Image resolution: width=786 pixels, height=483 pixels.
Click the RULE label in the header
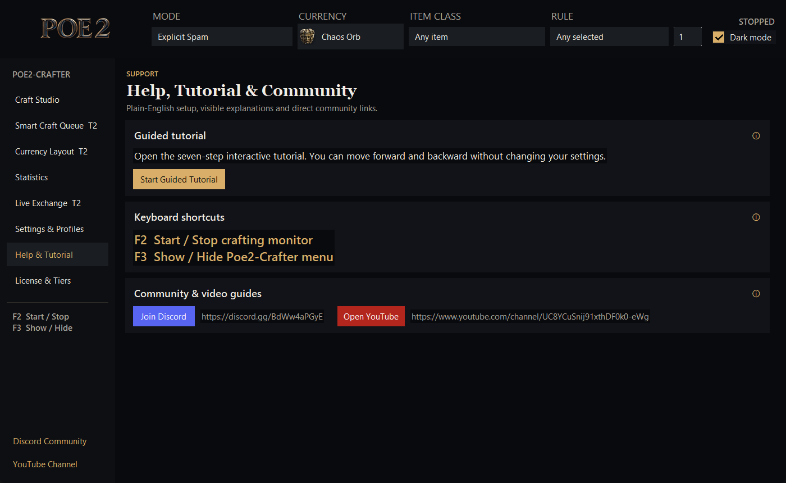tap(562, 17)
